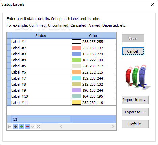Click color value 164.222.100
158x145 pixels.
93,60
